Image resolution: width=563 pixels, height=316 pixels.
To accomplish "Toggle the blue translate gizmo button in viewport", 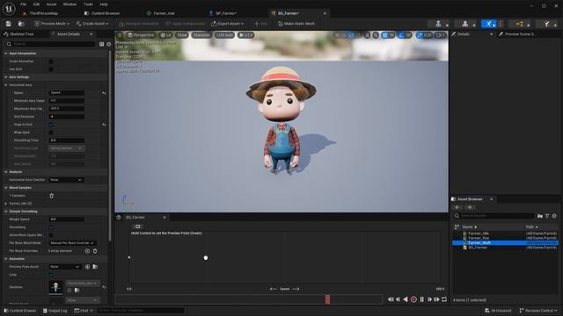I will (x=351, y=35).
